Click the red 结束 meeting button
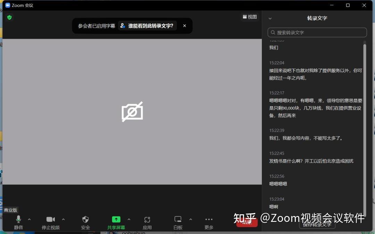The image size is (375, 234). (247, 222)
